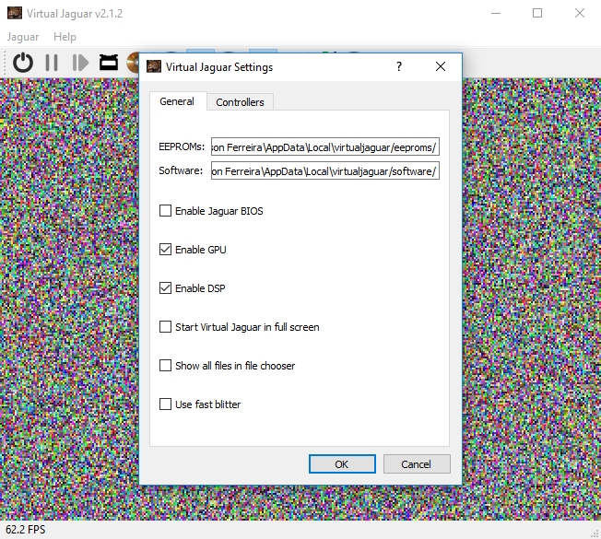Click the Software path field

point(325,170)
